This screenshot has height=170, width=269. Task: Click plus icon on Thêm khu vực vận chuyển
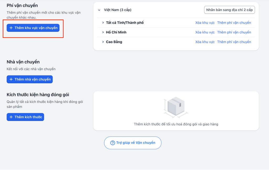(x=11, y=28)
